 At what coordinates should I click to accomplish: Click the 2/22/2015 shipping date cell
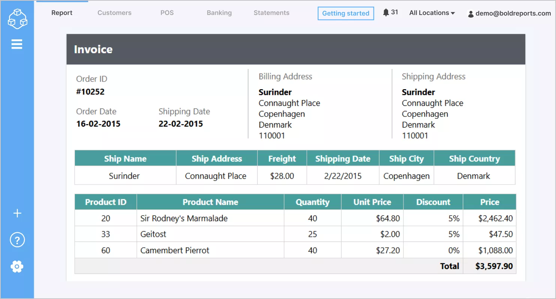pos(343,176)
